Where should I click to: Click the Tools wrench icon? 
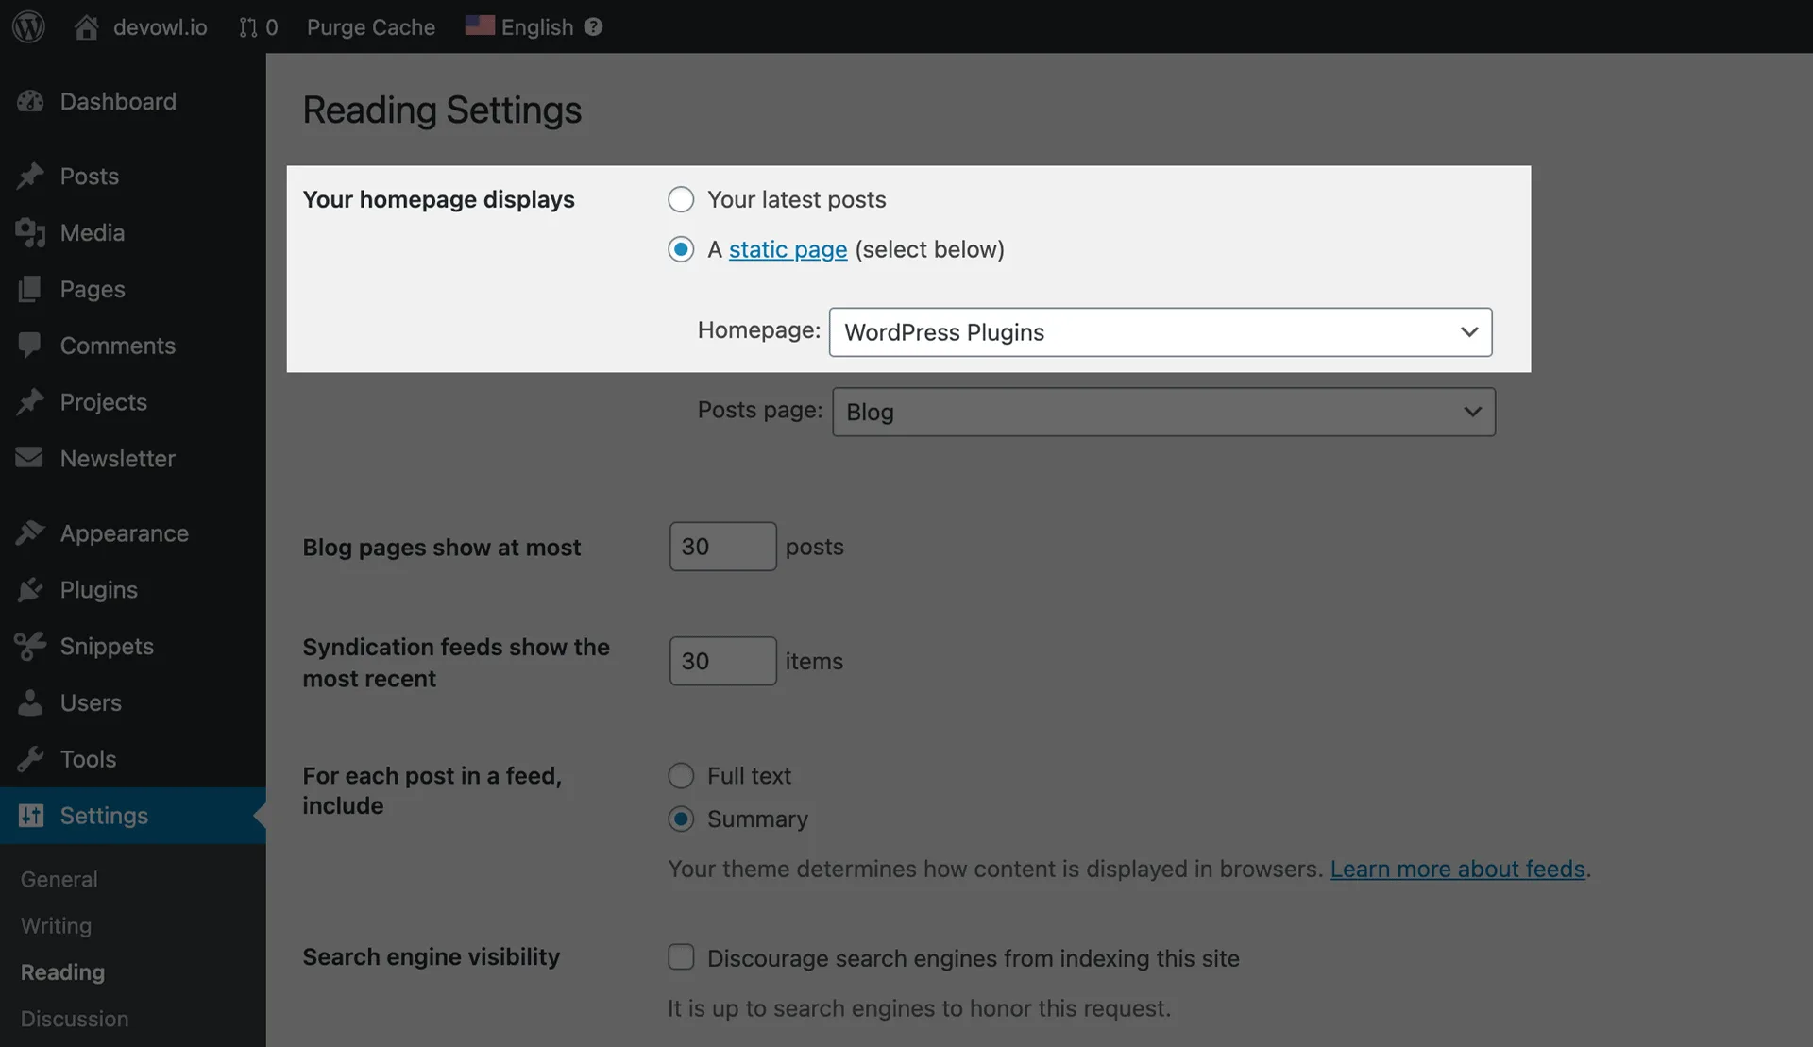pos(30,759)
